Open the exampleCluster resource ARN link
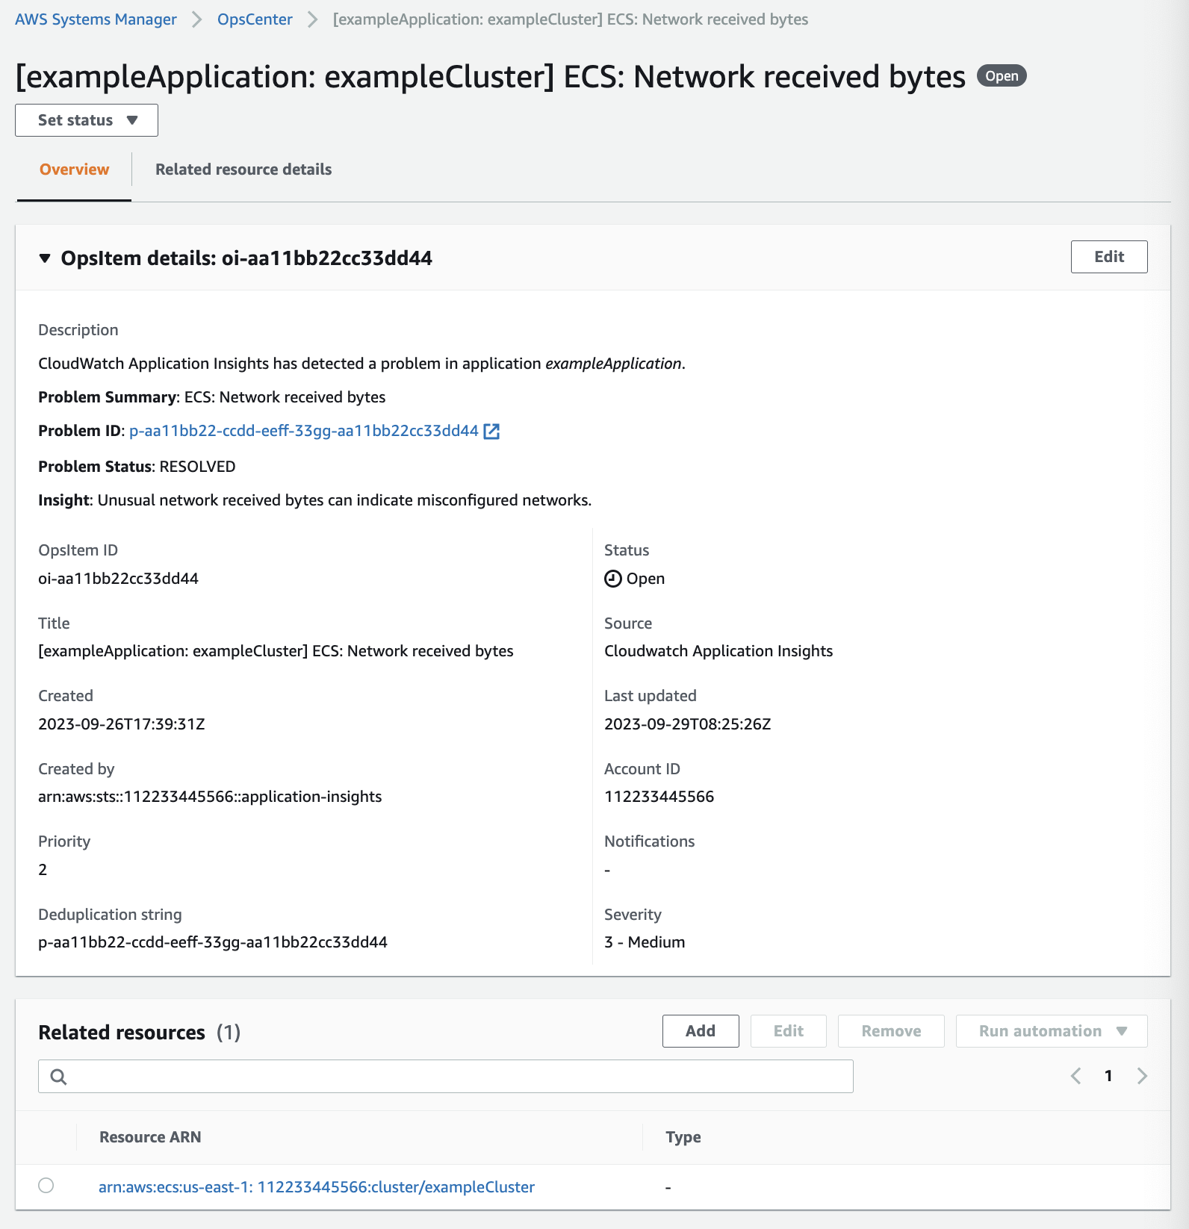Screen dimensions: 1189x1229 click(316, 1187)
